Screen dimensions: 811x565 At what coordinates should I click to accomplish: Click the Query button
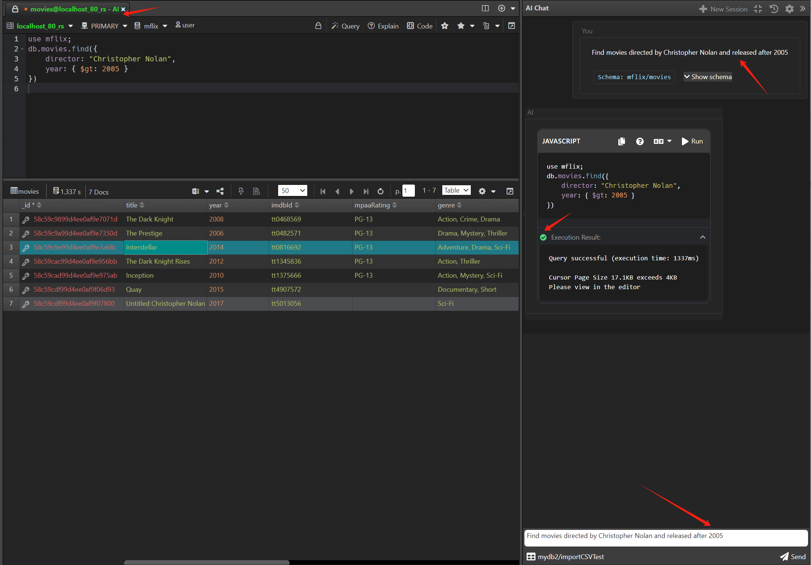coord(345,26)
